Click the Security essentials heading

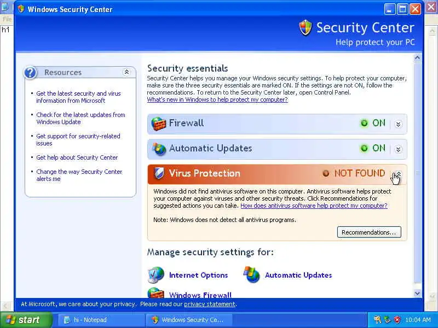click(187, 68)
